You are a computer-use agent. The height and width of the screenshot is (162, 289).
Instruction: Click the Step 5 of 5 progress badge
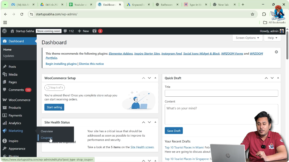click(x=54, y=88)
